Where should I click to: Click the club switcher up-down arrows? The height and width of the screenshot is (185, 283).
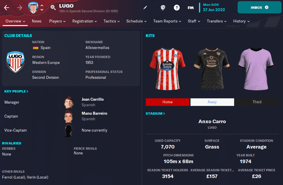point(42,8)
